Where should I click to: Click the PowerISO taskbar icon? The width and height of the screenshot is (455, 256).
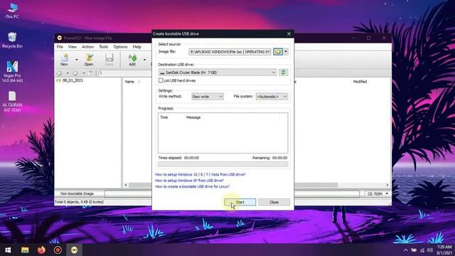tap(74, 250)
